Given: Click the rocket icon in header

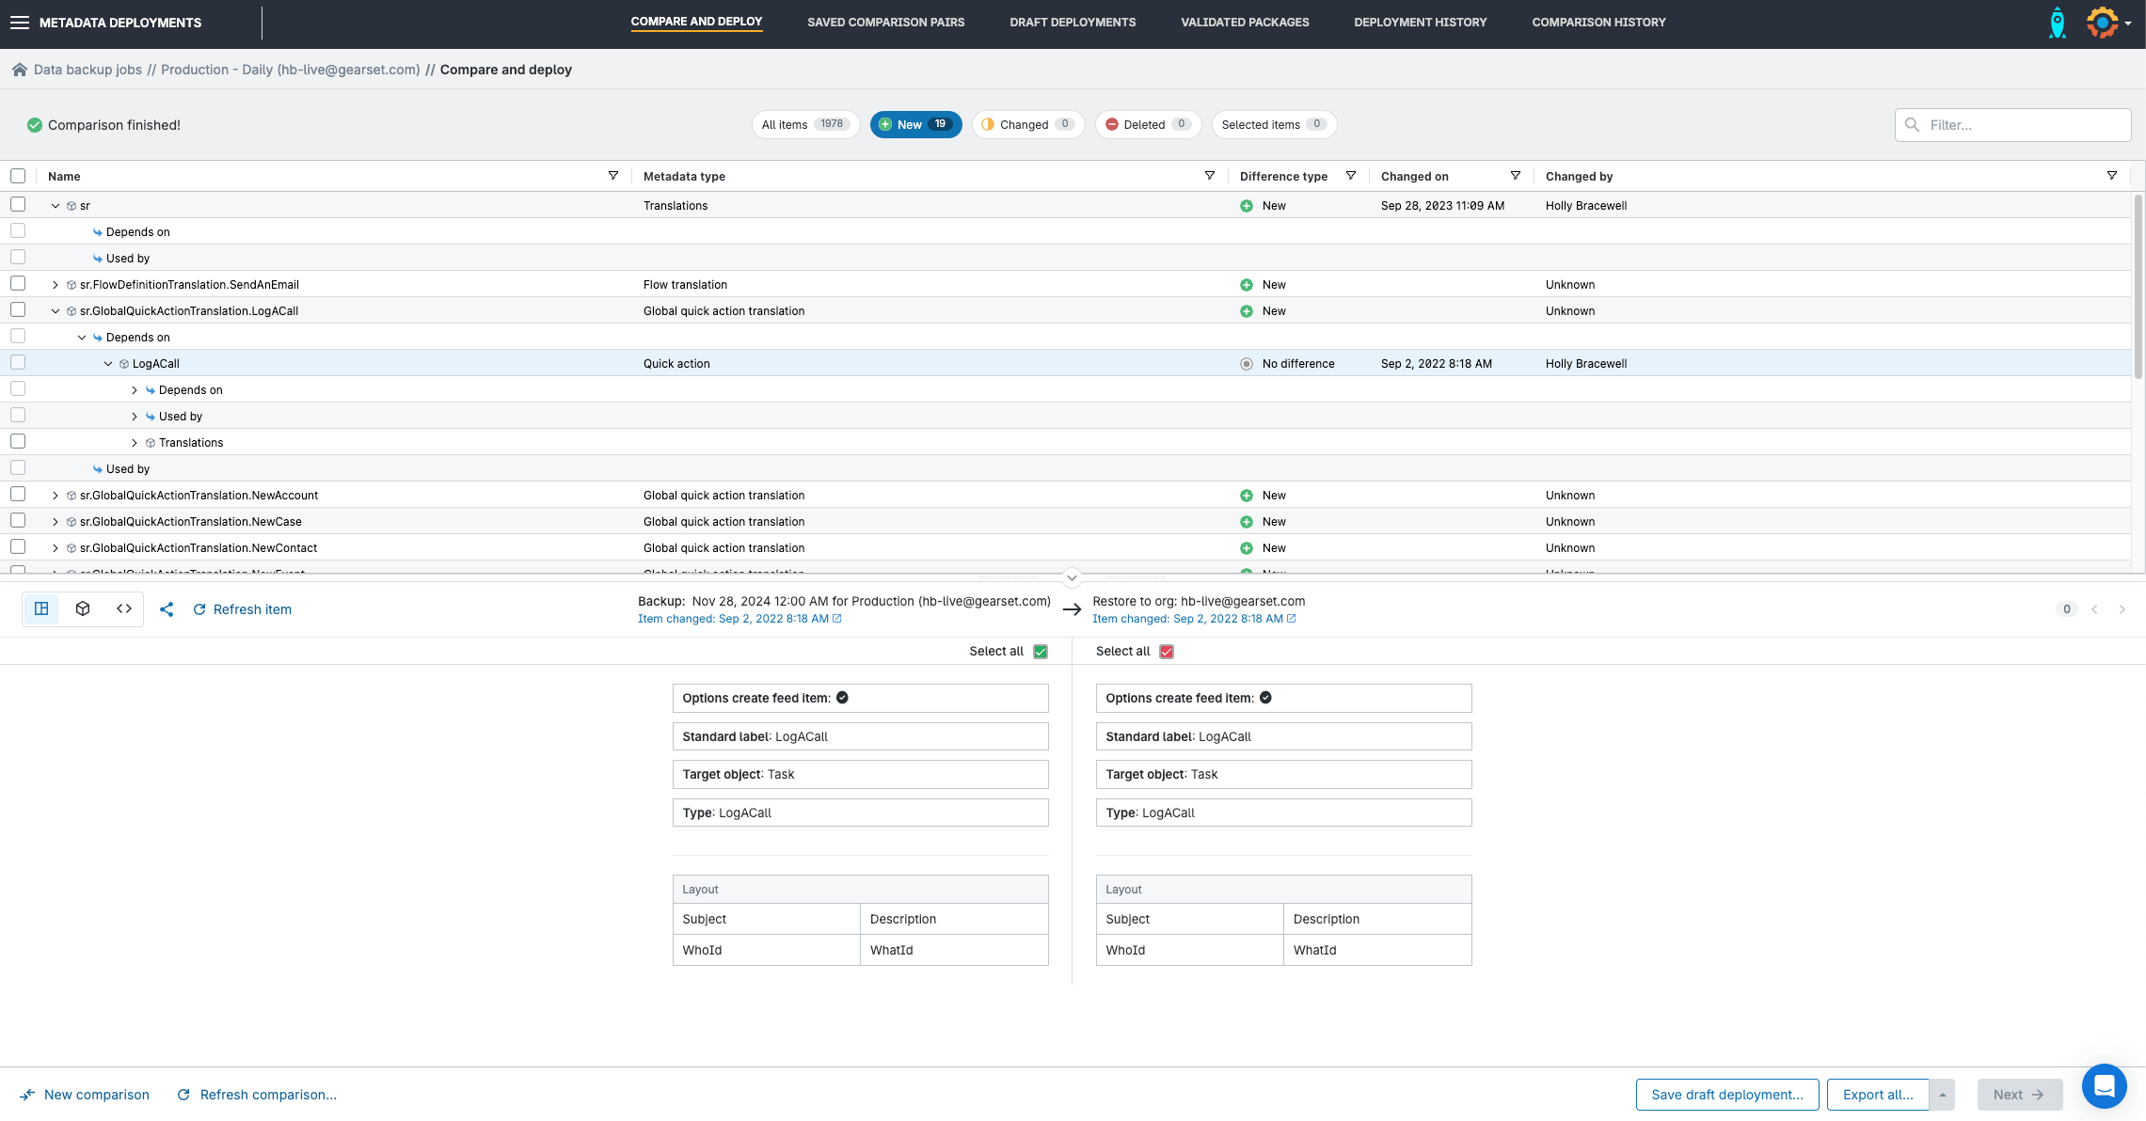Looking at the screenshot, I should pos(2058,23).
